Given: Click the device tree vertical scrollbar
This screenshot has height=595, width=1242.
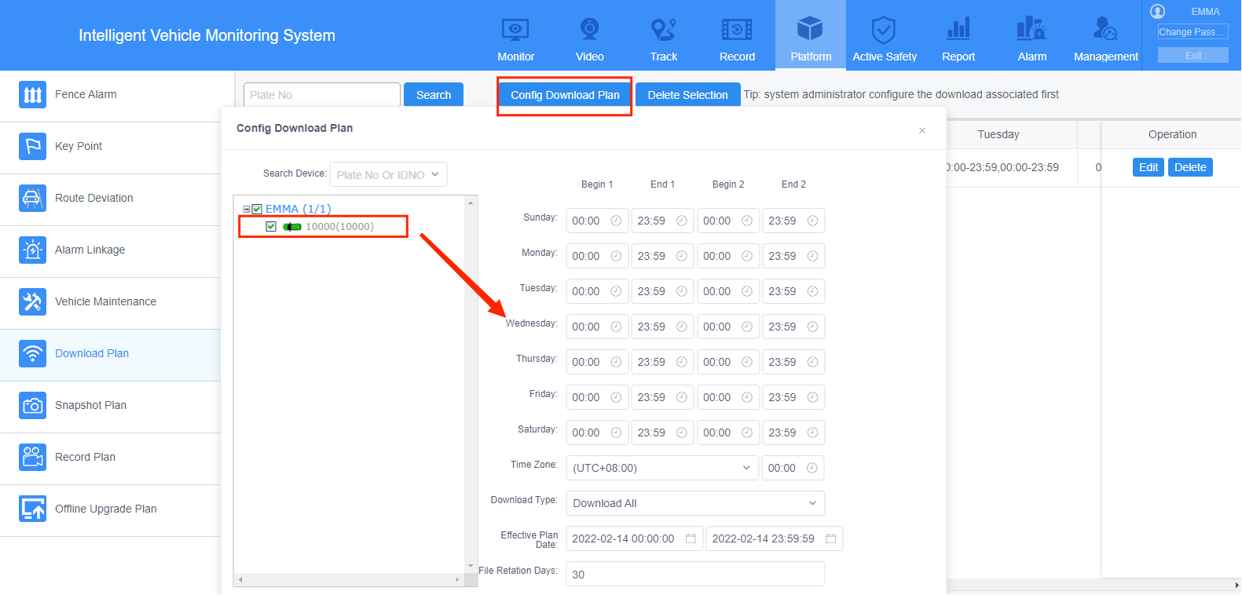Looking at the screenshot, I should 471,384.
